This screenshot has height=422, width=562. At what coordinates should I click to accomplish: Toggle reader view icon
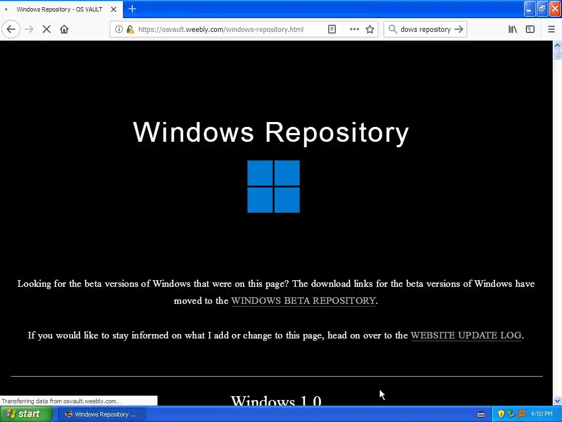(332, 29)
